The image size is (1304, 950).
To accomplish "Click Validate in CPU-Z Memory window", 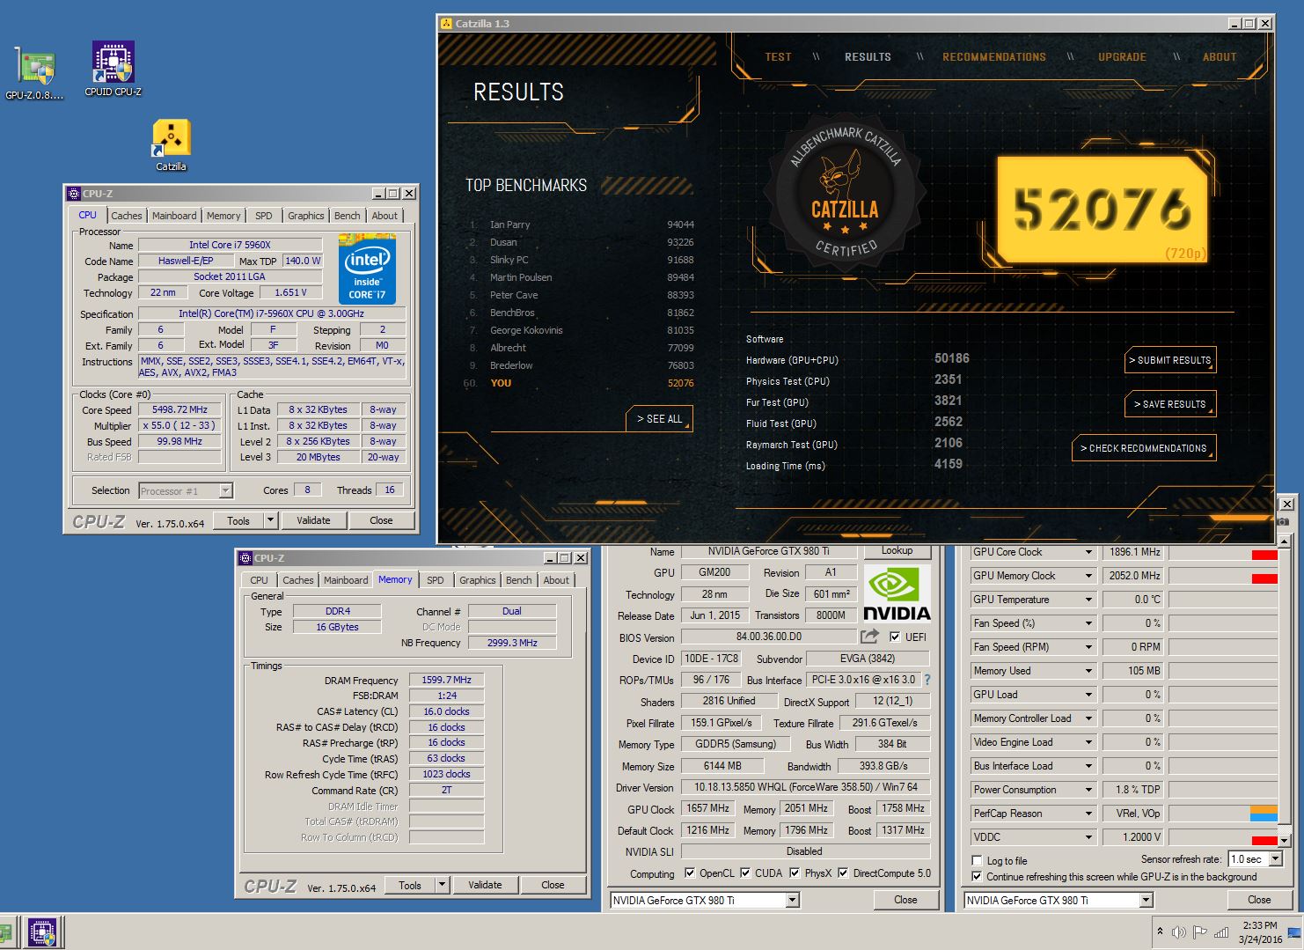I will point(485,885).
